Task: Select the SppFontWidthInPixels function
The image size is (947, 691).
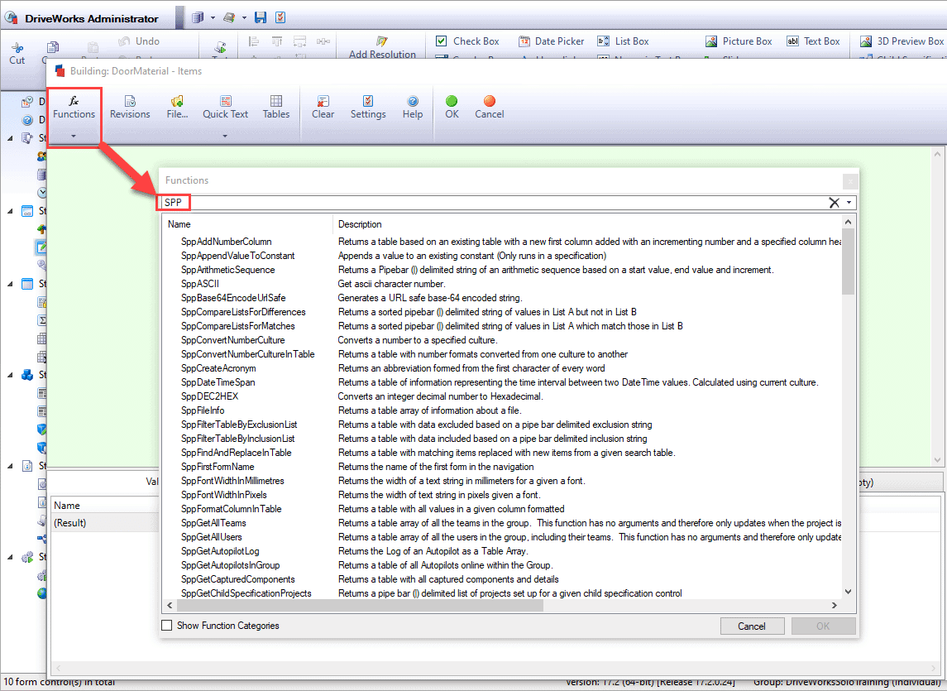Action: tap(223, 495)
